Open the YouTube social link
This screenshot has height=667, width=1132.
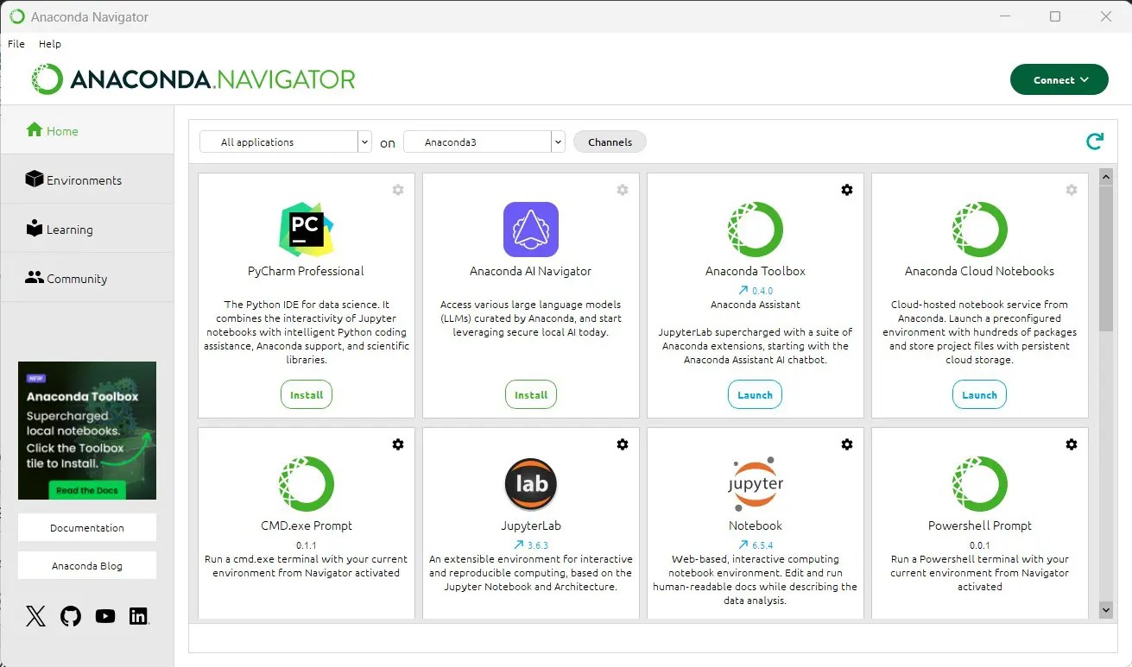pos(105,616)
